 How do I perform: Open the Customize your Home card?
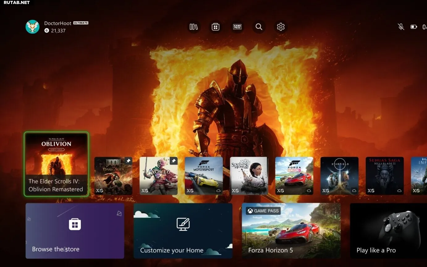point(183,231)
